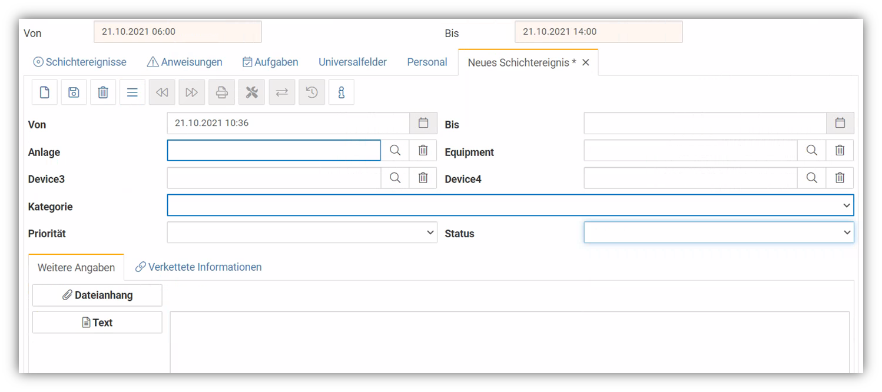Switch to the Schichtereignisse tab
The image size is (882, 392).
pyautogui.click(x=80, y=62)
